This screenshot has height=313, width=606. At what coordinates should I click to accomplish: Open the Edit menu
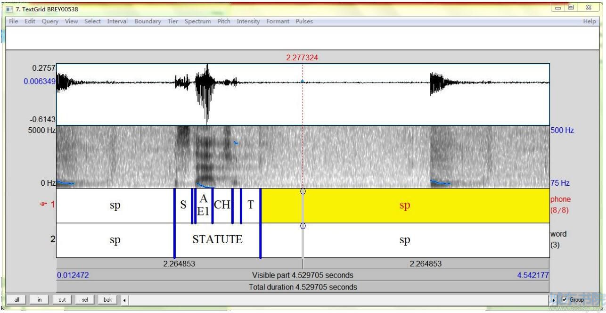coord(30,21)
